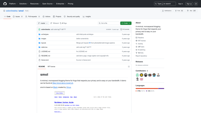Open the colorchestra owner link

click(x=11, y=11)
